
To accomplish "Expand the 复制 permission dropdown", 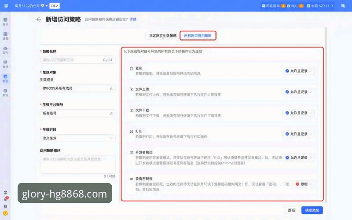I will point(298,71).
